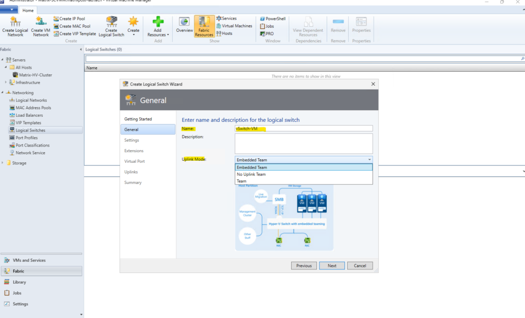Expand the Storage tree node
Image resolution: width=525 pixels, height=318 pixels.
click(3, 163)
